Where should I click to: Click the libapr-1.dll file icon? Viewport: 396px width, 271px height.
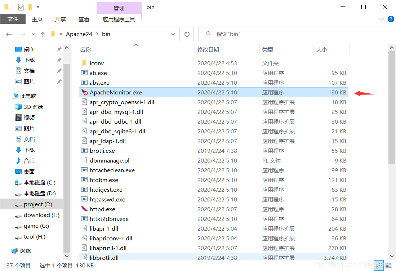coord(84,228)
